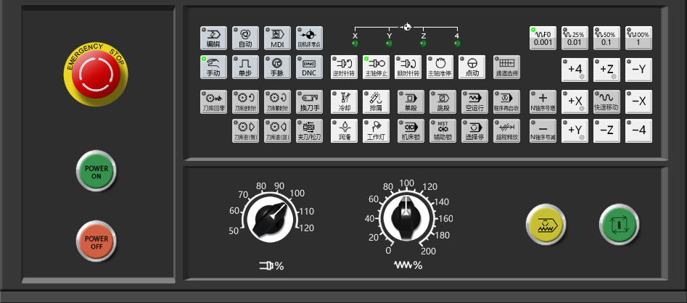Toggle the 冷却 coolant key
Image resolution: width=687 pixels, height=303 pixels.
(345, 101)
